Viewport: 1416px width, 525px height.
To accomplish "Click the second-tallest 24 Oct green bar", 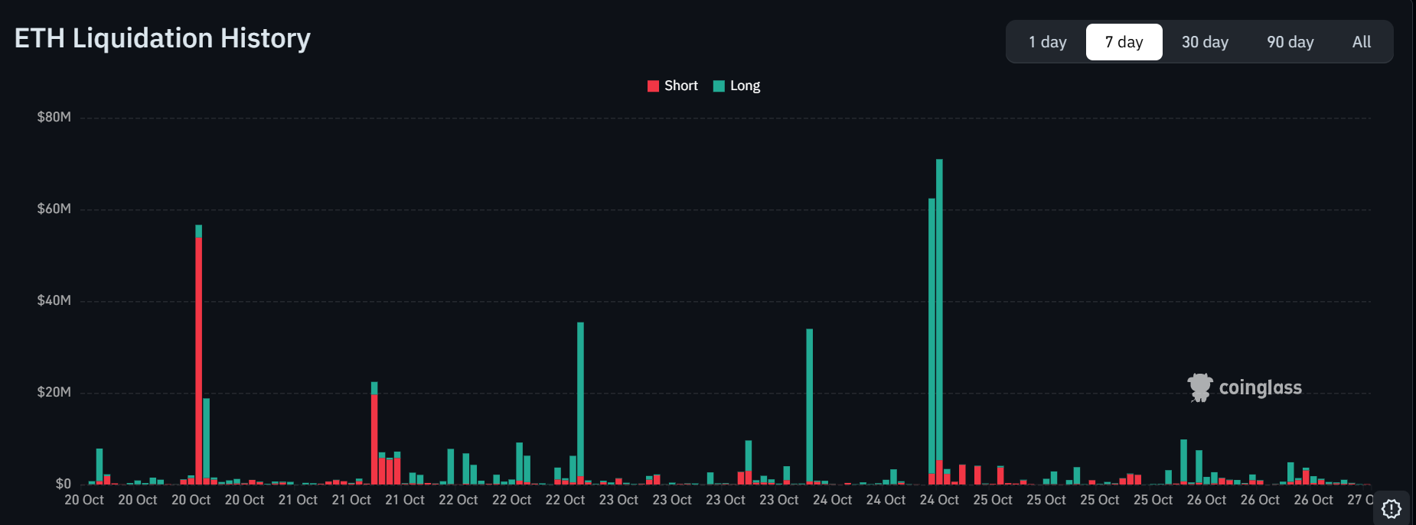I will pos(931,336).
